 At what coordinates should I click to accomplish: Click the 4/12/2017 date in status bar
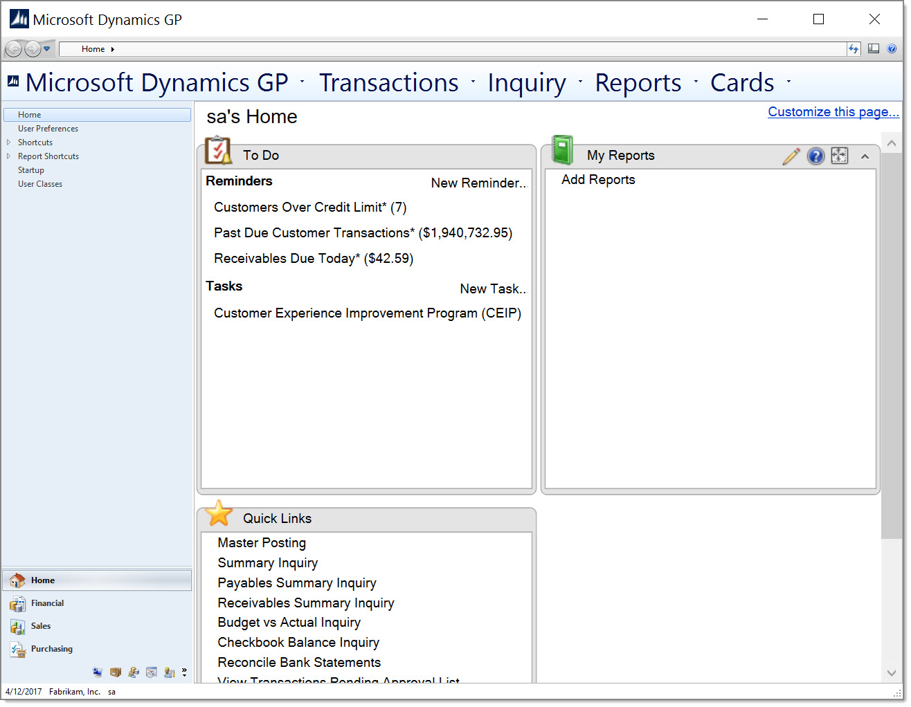(24, 692)
